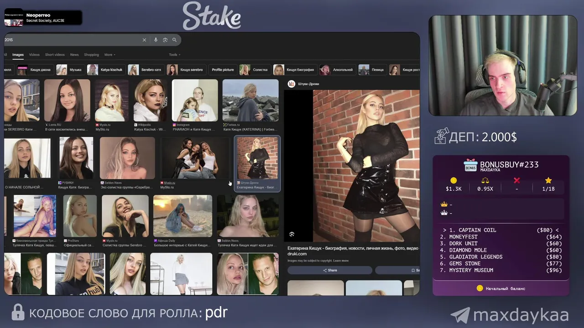Click the bonus gift box icon beside BONUSBUY#233
This screenshot has width=584, height=328.
[x=470, y=165]
